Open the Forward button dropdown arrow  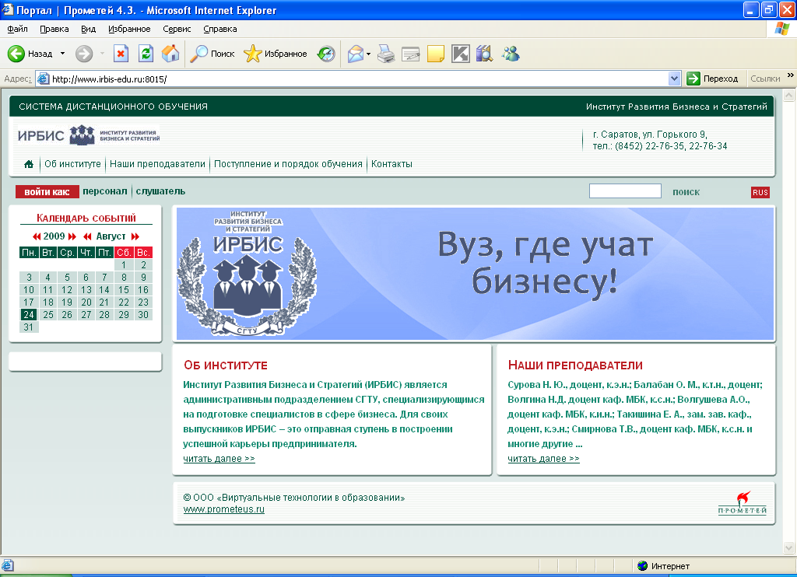click(x=102, y=54)
